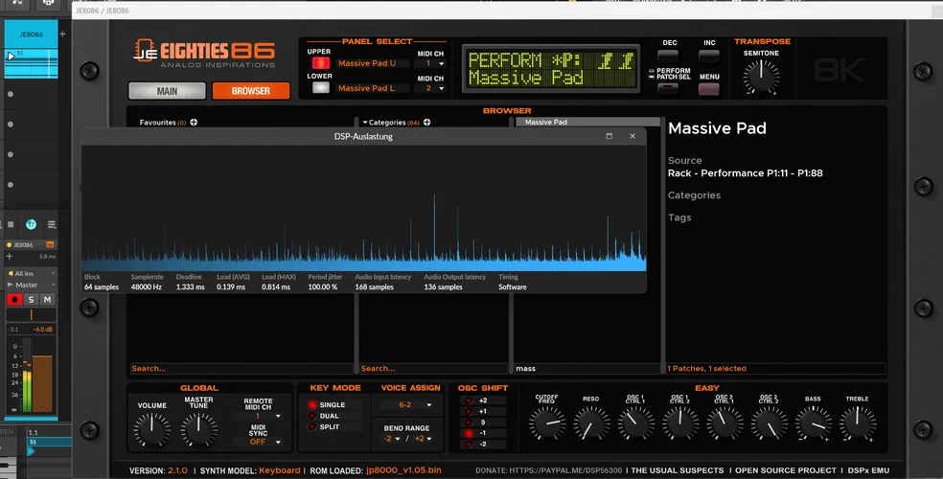Open the Bend Range -2 dropdown
Viewport: 943px width, 479px height.
pos(392,439)
